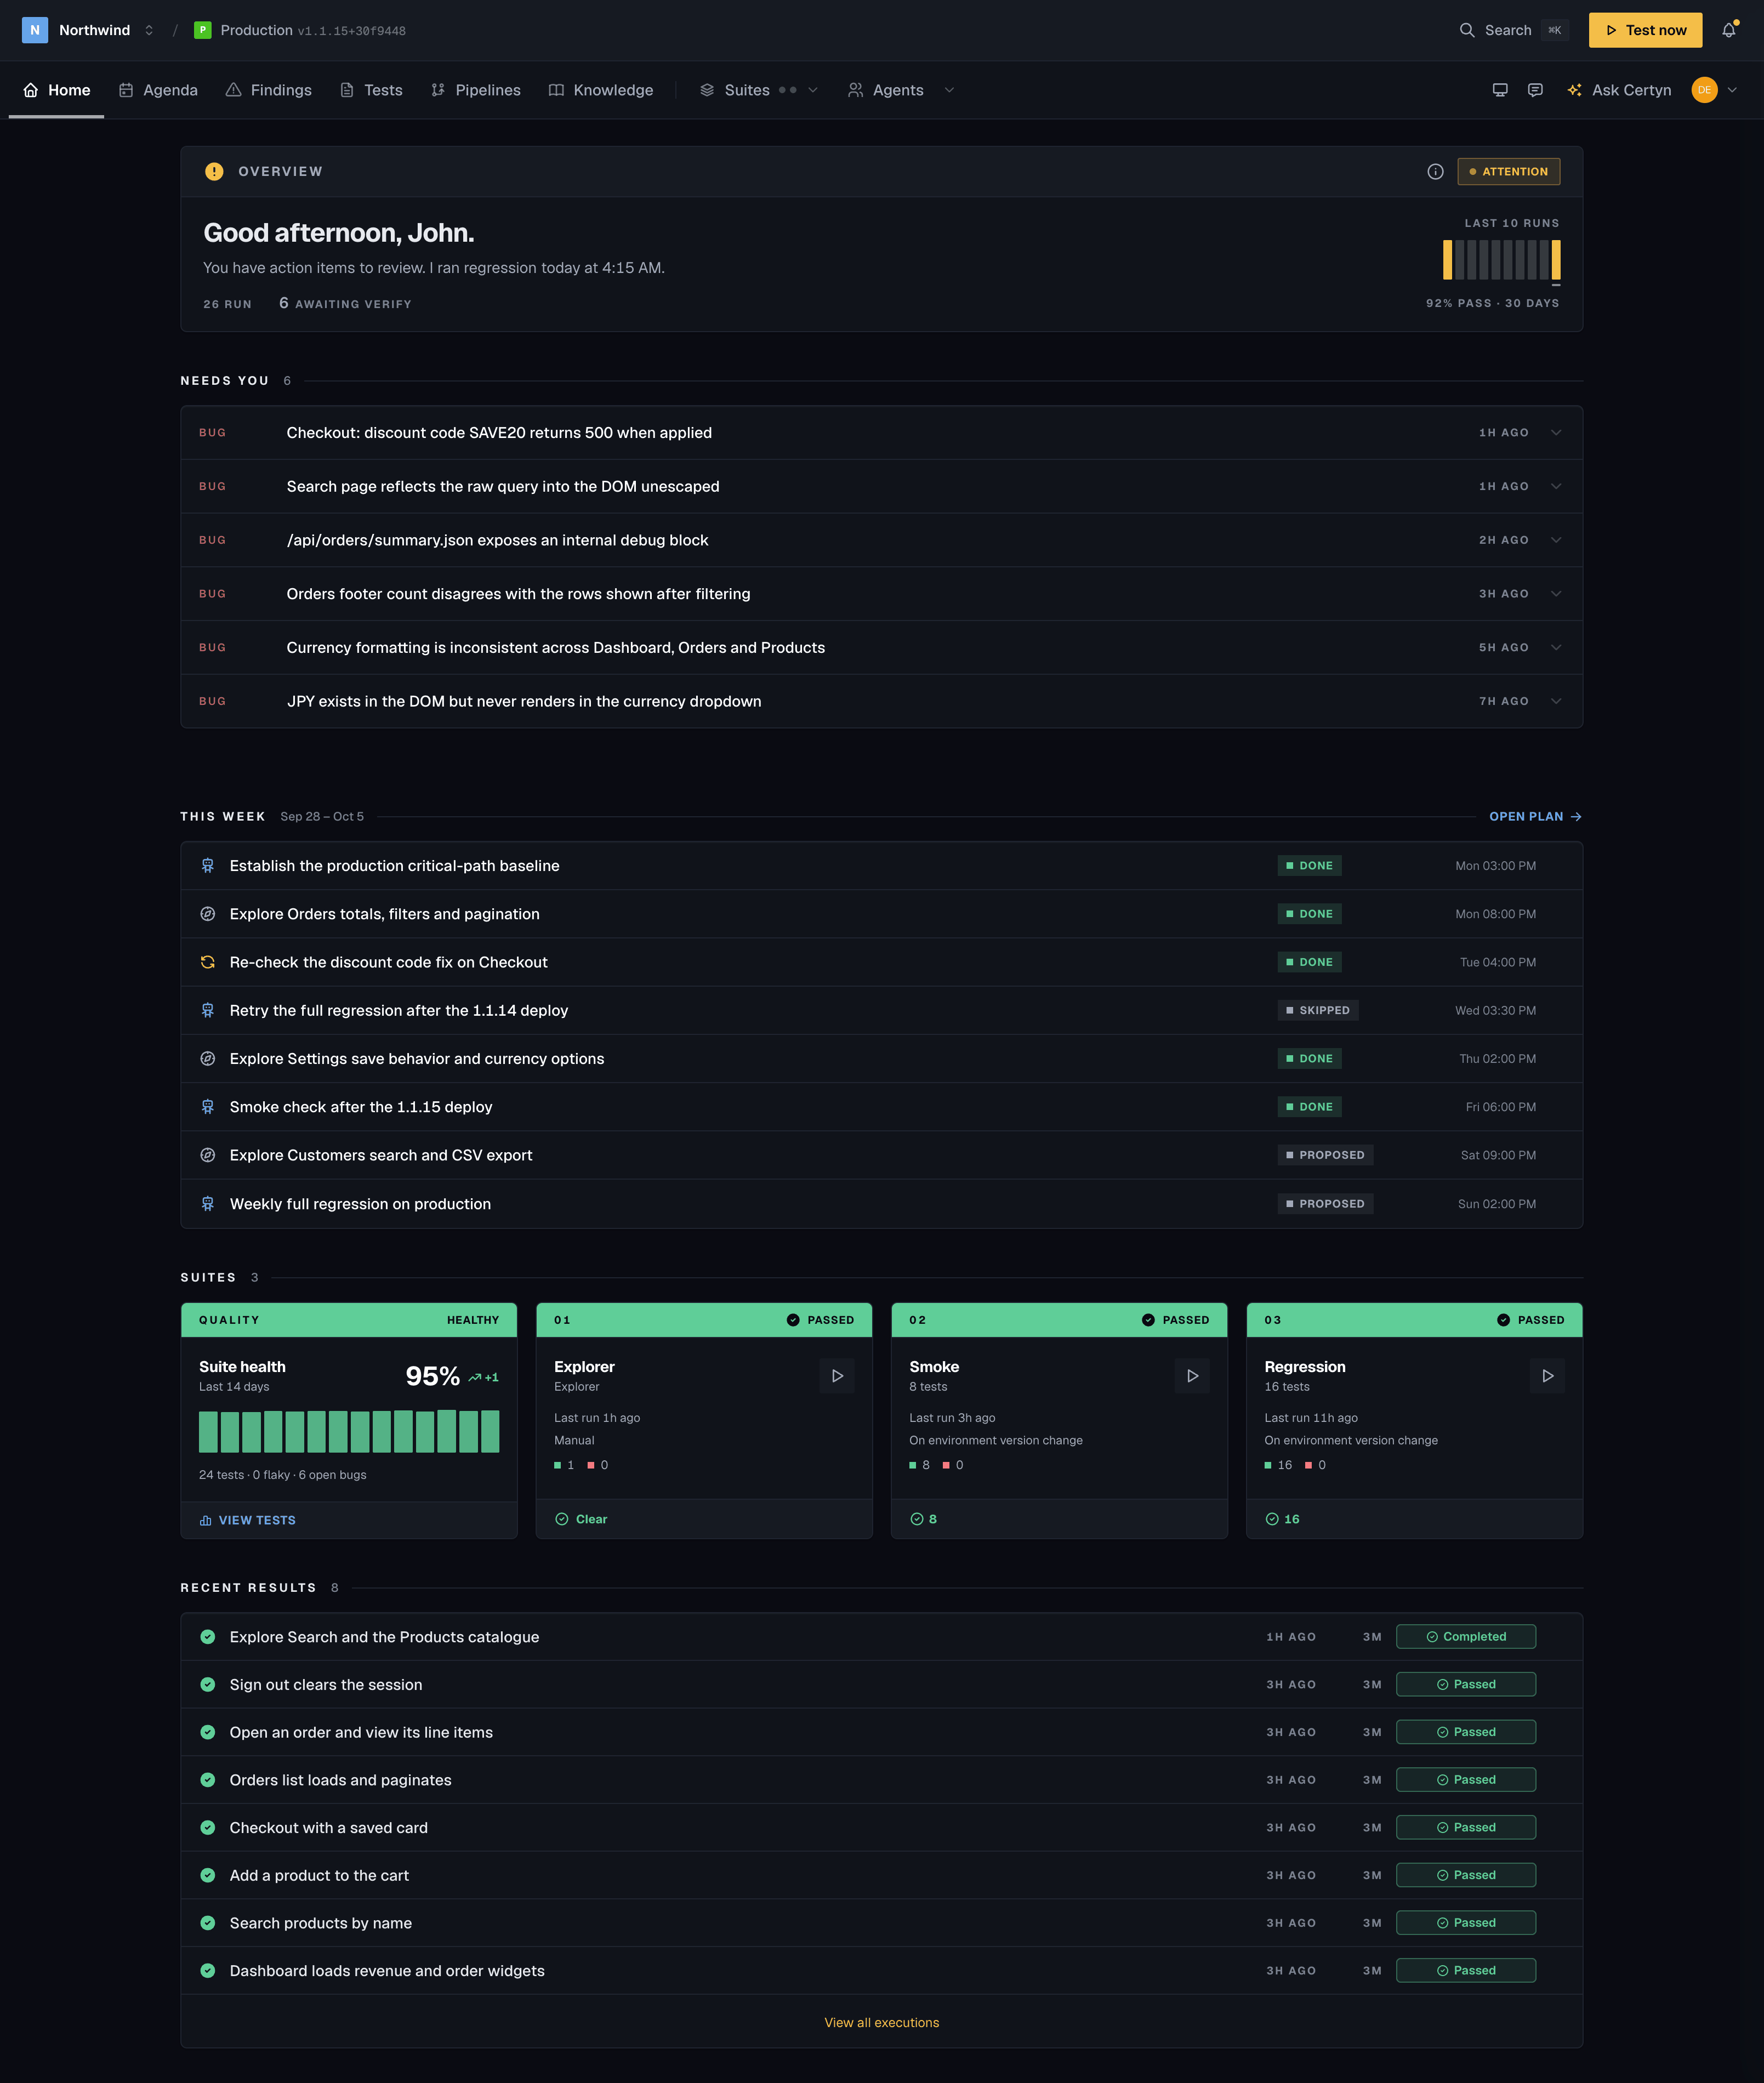The image size is (1764, 2083).
Task: Click the Northwind N workspace logo
Action: pos(34,30)
